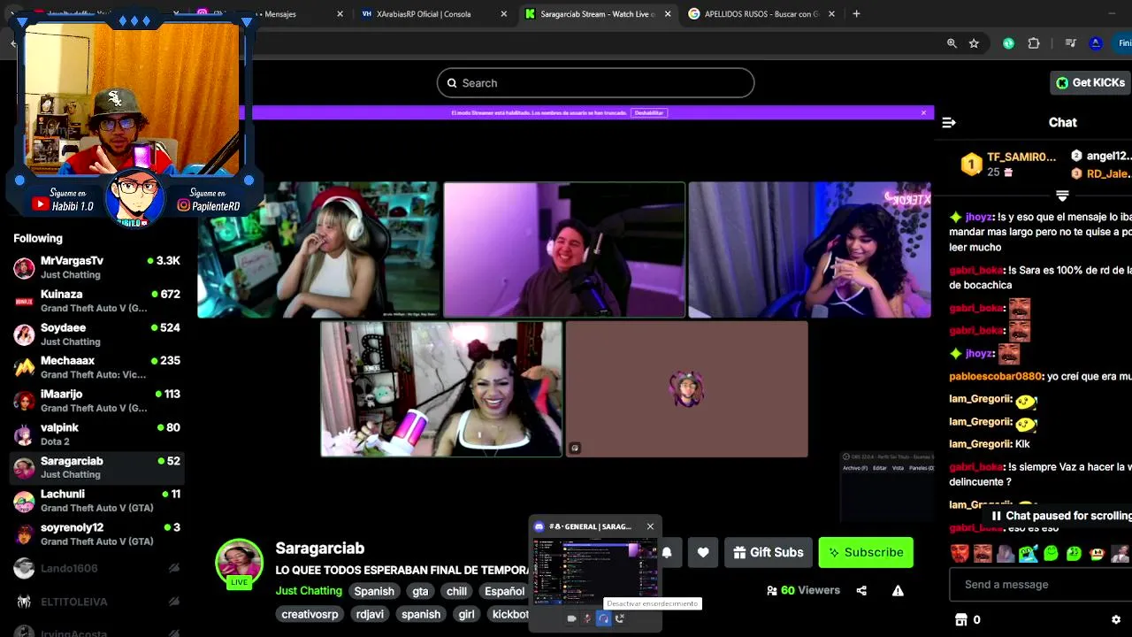Image resolution: width=1132 pixels, height=637 pixels.
Task: Insert the blue crying blob emote
Action: (x=1028, y=555)
